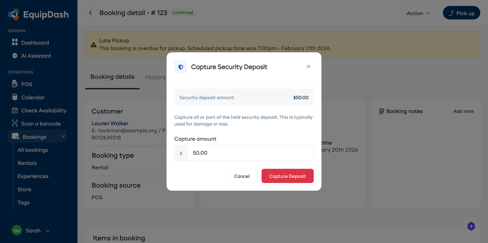Screen dimensions: 488x243
Task: Open the Calendar from the sidebar
Action: (33, 97)
